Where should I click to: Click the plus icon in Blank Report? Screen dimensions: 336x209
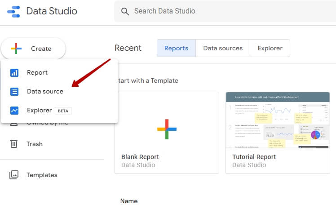167,129
